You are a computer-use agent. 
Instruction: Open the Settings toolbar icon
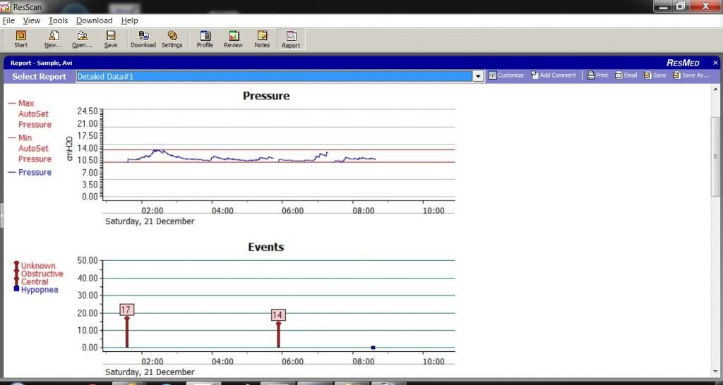pyautogui.click(x=172, y=39)
